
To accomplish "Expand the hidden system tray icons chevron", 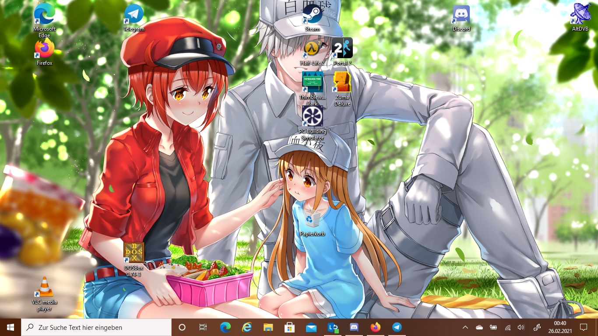I will [465, 327].
